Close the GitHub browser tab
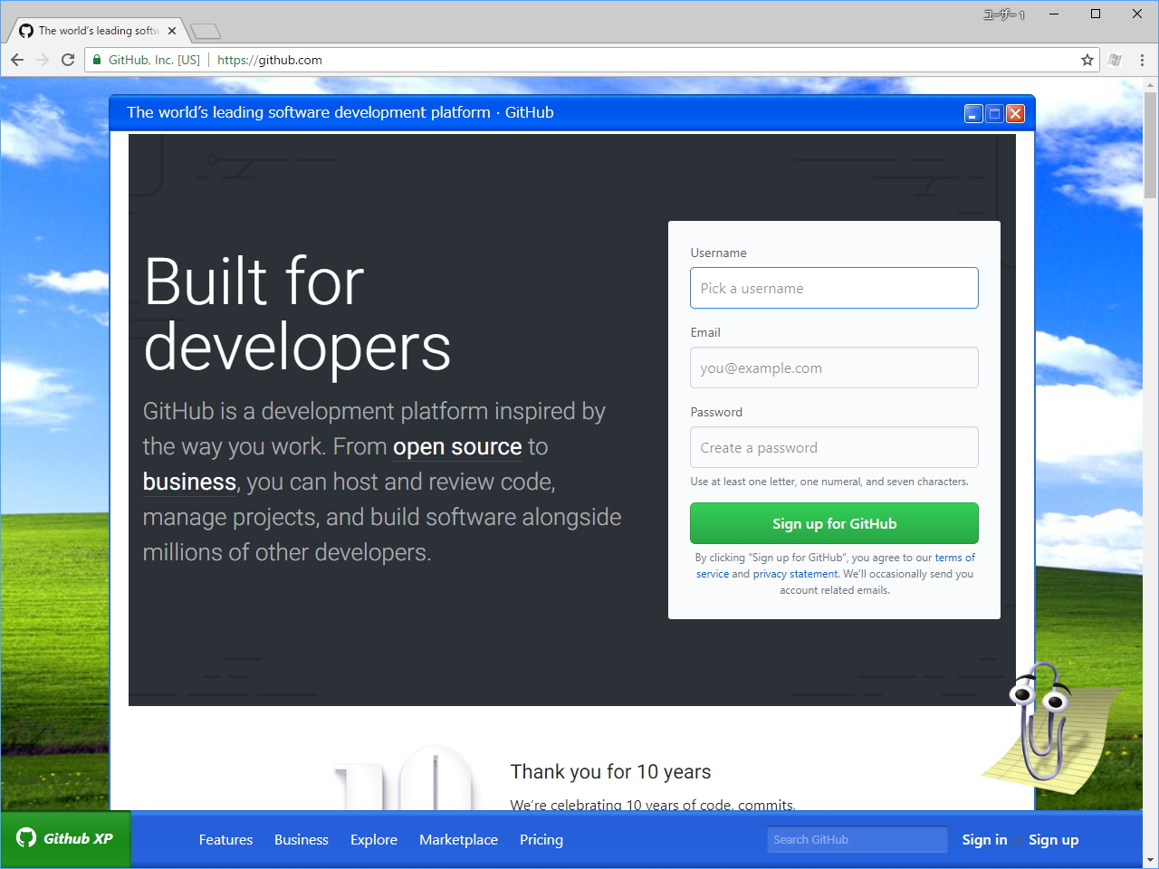1159x869 pixels. 172,31
